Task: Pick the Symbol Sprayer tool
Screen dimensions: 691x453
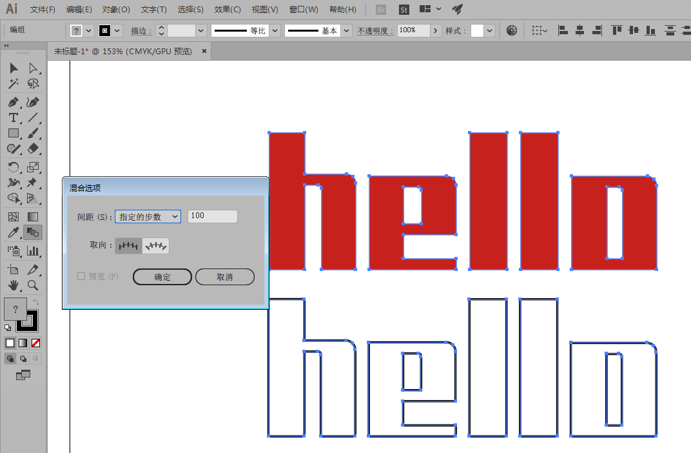Action: [x=14, y=251]
